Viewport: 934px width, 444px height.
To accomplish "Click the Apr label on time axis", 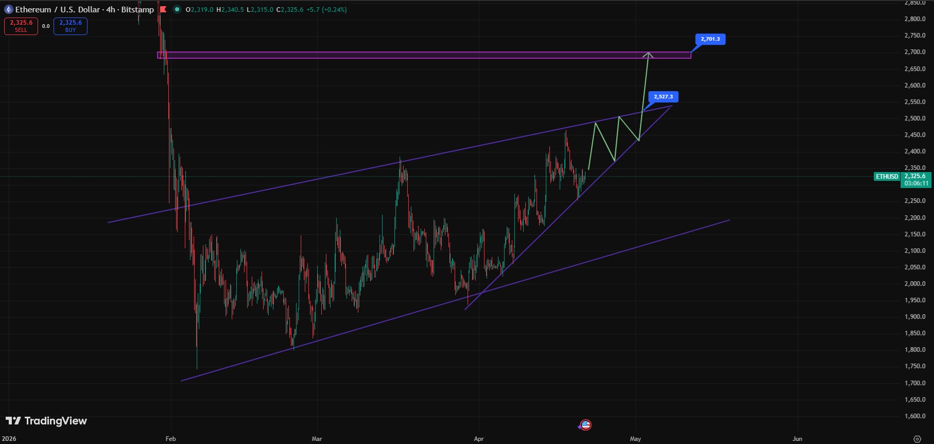I will coord(479,439).
